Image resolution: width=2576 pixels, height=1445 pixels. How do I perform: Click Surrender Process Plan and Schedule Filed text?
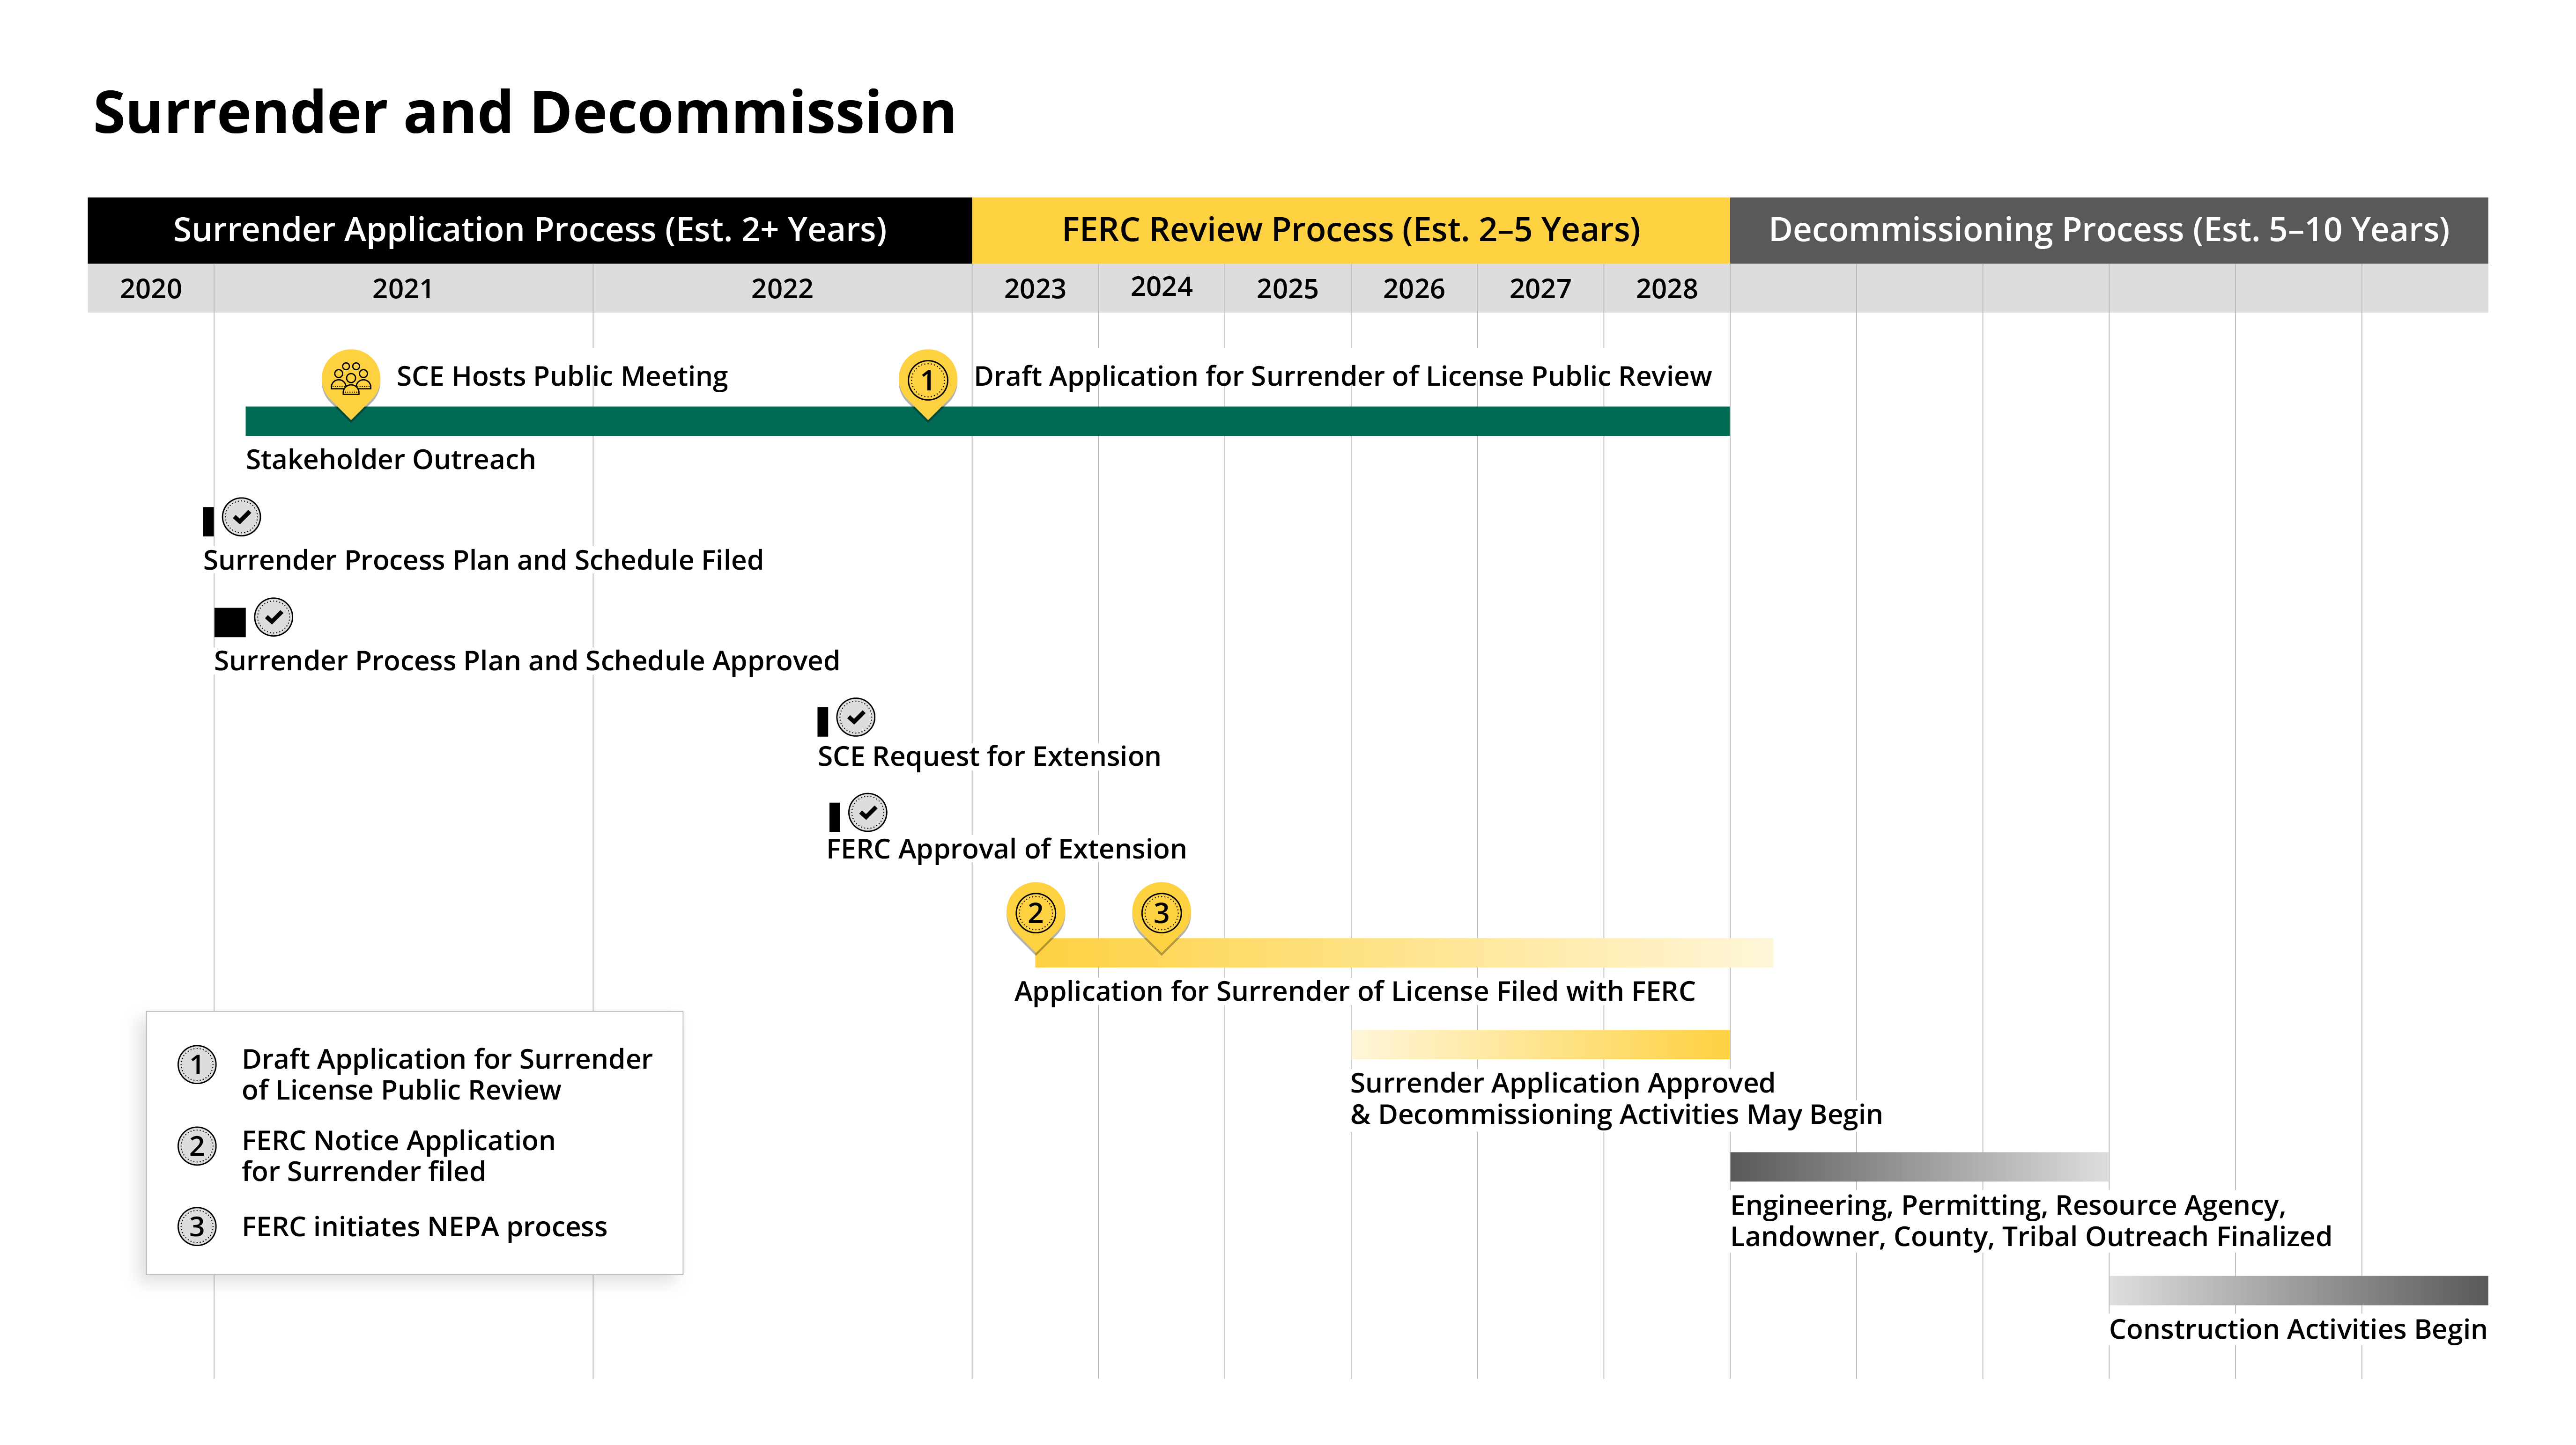[483, 561]
